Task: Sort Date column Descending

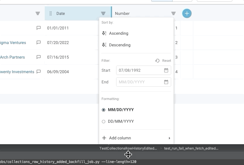Action: tap(136, 45)
